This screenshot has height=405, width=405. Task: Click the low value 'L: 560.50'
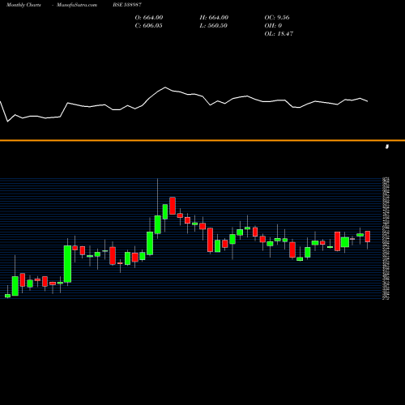click(x=213, y=26)
